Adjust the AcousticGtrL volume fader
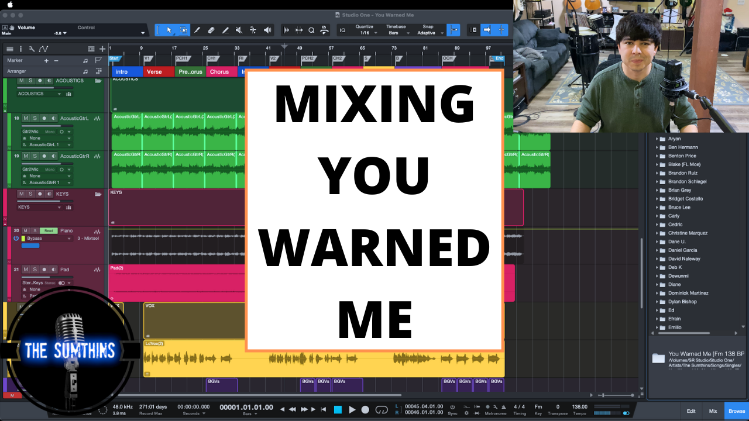This screenshot has width=749, height=421. tap(48, 125)
